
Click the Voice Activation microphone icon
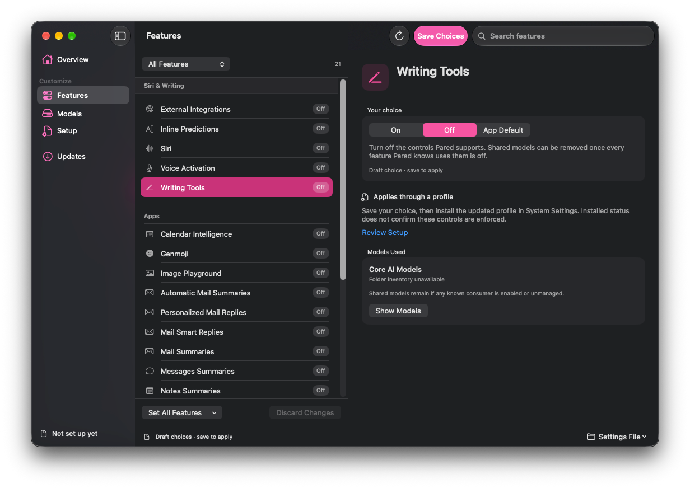150,168
